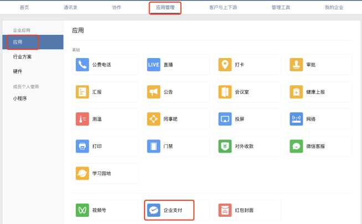Click the 门禁 door access icon
This screenshot has height=224, width=362.
pos(153,146)
